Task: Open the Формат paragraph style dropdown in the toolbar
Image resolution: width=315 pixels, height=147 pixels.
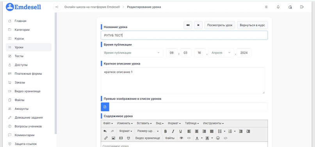Action: coord(126,131)
